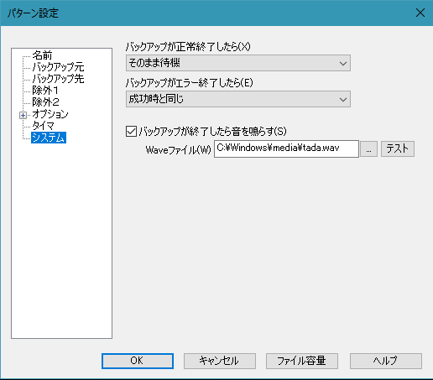Open 除外1 settings page
Screen dimensions: 433x380
coord(45,91)
